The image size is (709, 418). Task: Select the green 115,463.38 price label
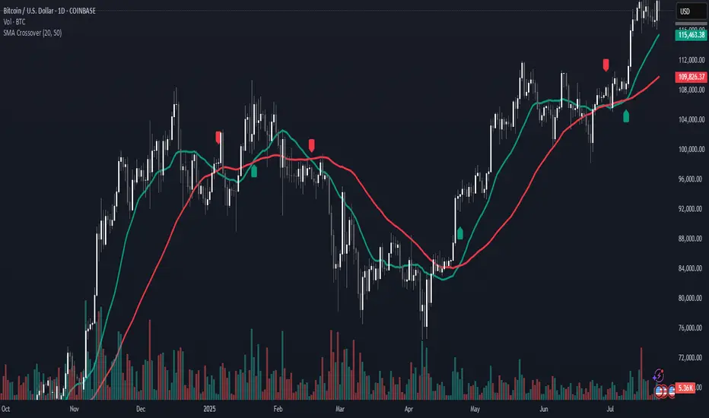click(x=691, y=35)
